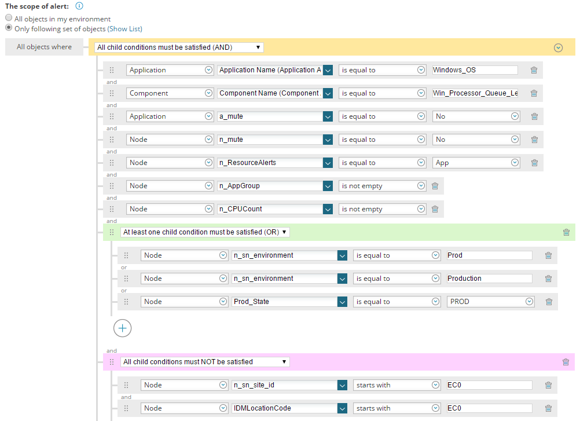This screenshot has width=580, height=421.
Task: Change the n_sn_site_id starts with operator
Action: coord(397,385)
